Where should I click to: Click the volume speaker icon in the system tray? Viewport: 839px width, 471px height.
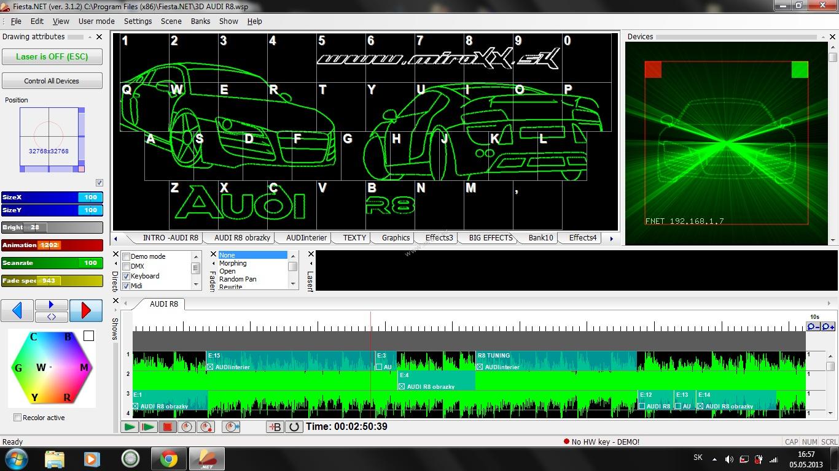click(729, 459)
